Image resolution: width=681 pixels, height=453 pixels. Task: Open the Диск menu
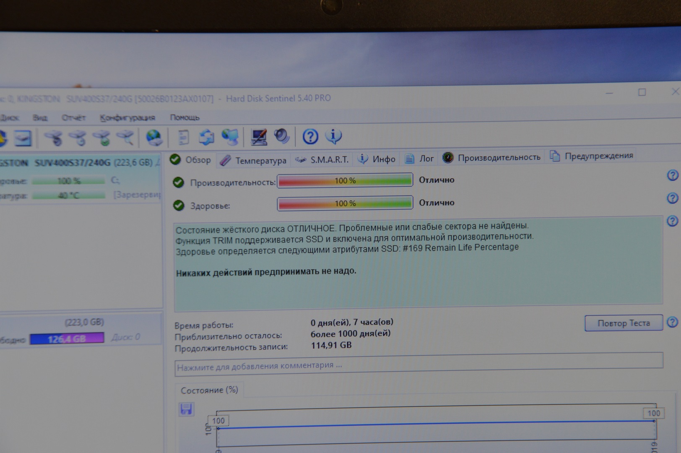9,118
